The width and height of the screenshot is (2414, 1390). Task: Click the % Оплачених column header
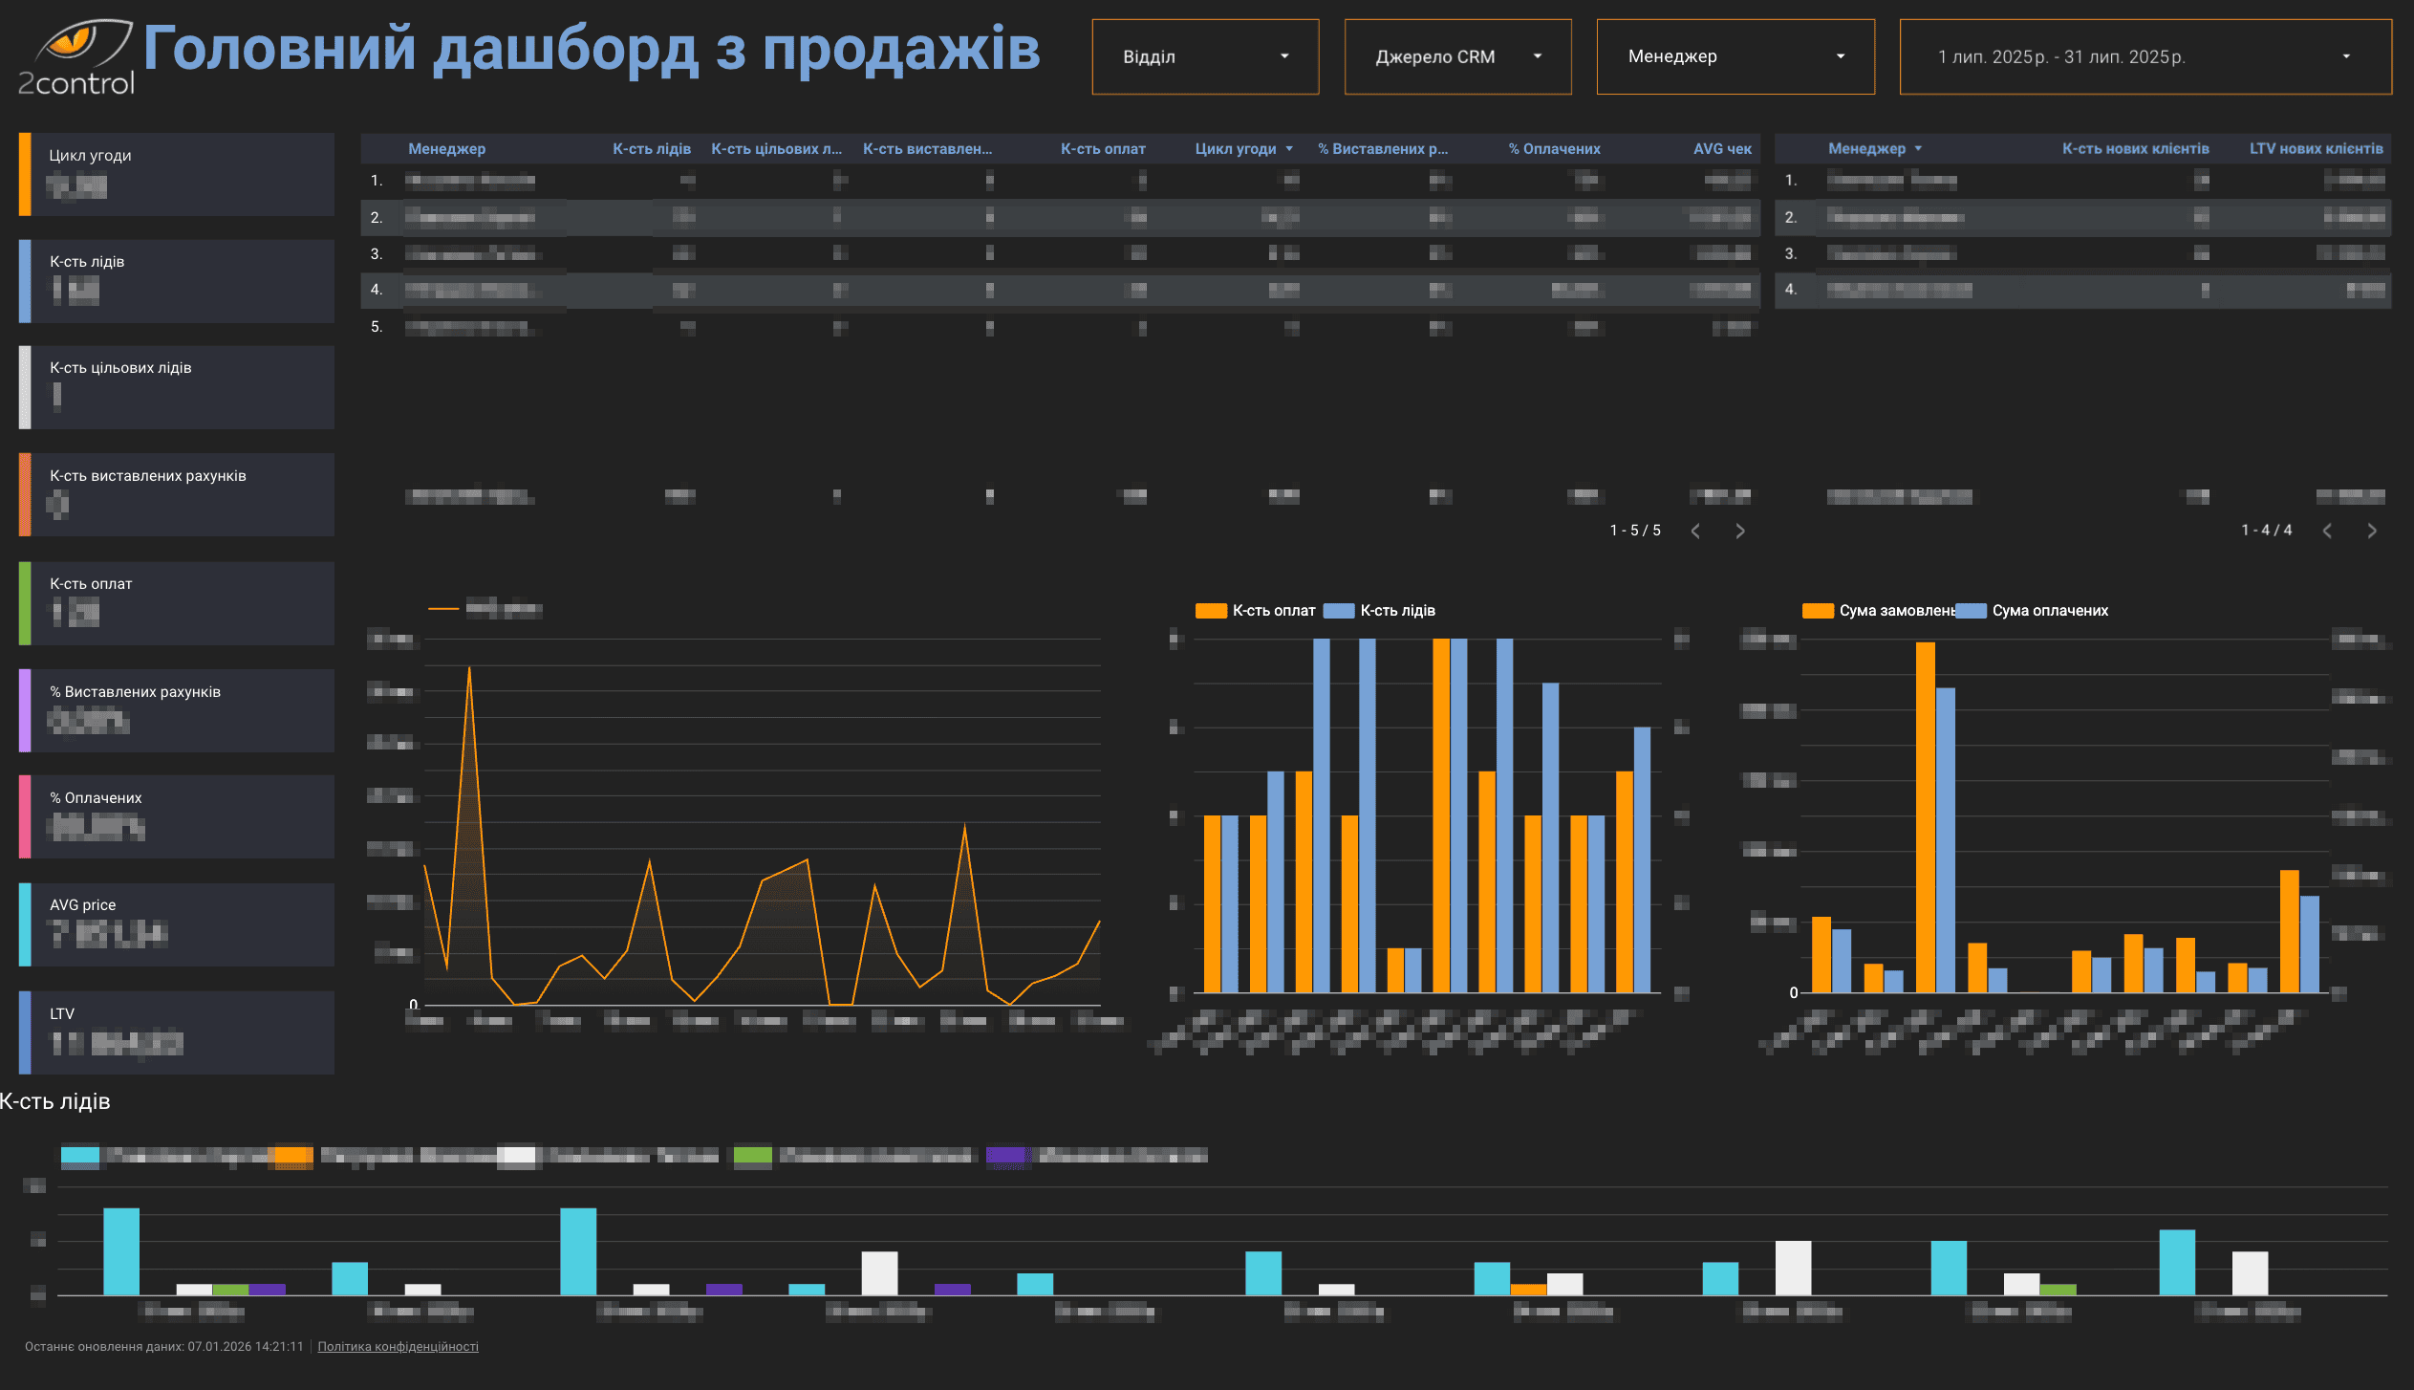click(x=1554, y=149)
